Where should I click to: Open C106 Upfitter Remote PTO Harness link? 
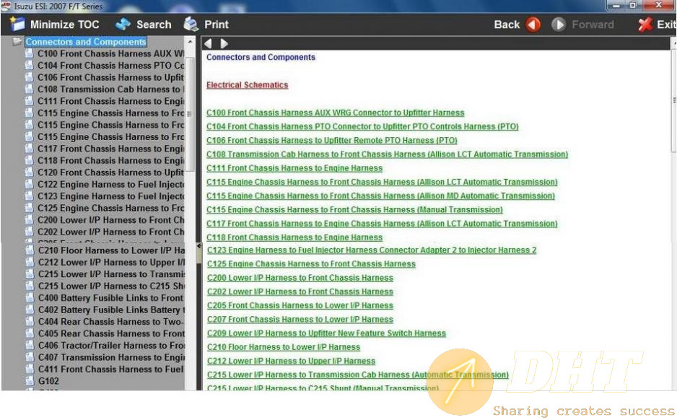click(331, 140)
